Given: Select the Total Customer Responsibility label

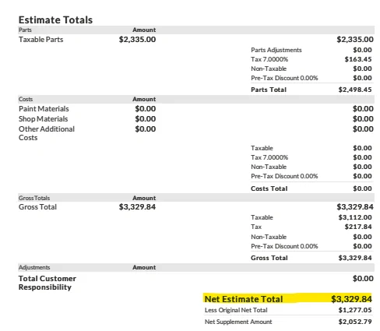Looking at the screenshot, I should pos(47,283).
